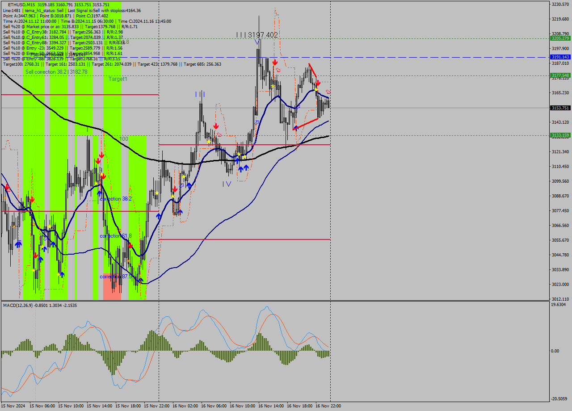Click the ETHUSD,M15 symbol title
The width and height of the screenshot is (572, 411).
(21, 5)
